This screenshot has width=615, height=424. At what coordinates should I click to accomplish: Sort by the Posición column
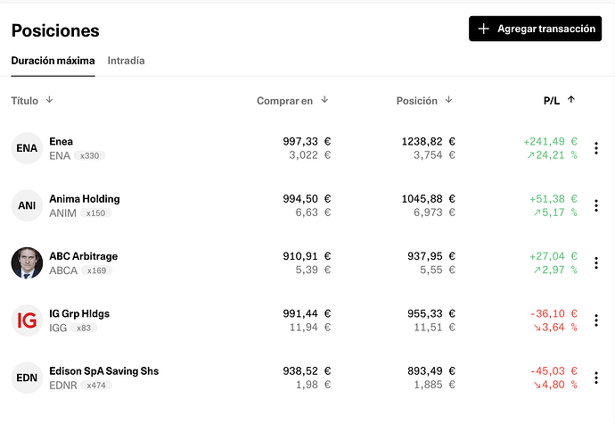click(x=448, y=100)
